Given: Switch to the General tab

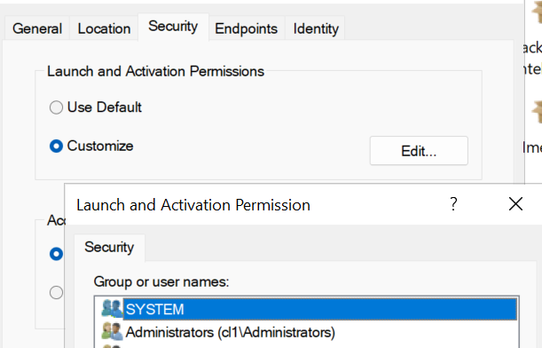Looking at the screenshot, I should [37, 28].
